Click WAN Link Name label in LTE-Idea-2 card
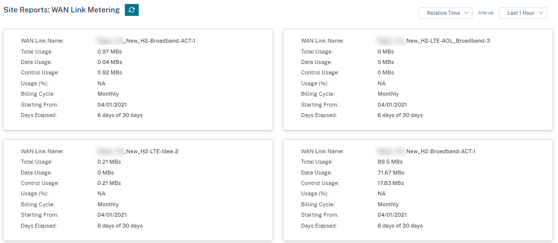Image resolution: width=558 pixels, height=243 pixels. [42, 151]
